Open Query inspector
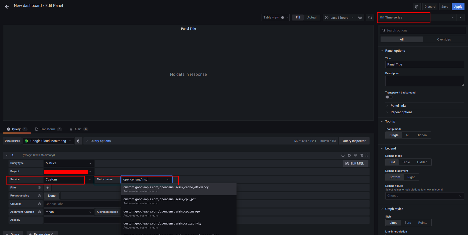The width and height of the screenshot is (468, 235). coord(354,141)
